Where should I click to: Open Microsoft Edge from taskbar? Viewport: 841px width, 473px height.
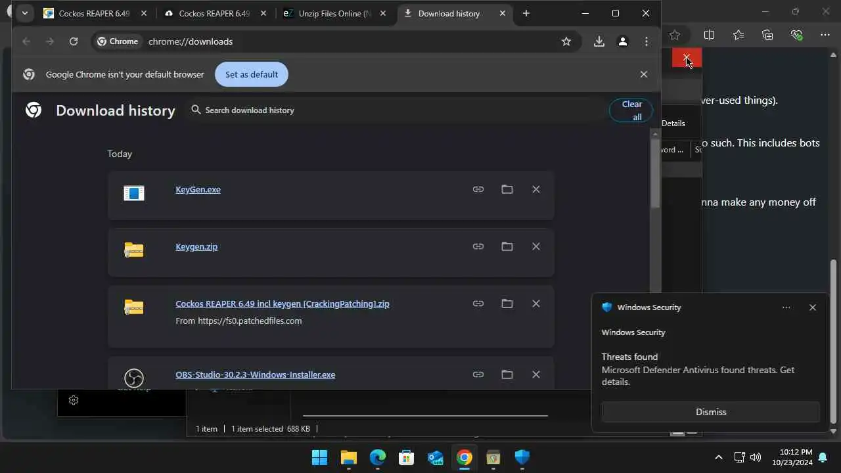click(377, 457)
